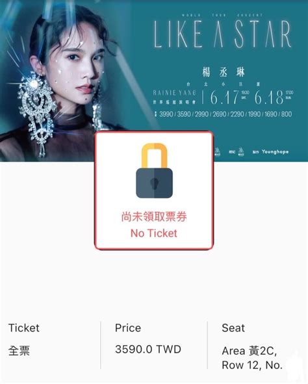Click the 楊丞琳 artist name

point(223,73)
